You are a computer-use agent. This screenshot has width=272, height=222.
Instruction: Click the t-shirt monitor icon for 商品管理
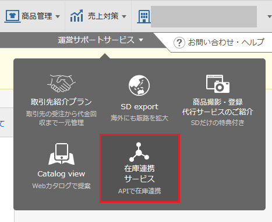click(x=13, y=16)
